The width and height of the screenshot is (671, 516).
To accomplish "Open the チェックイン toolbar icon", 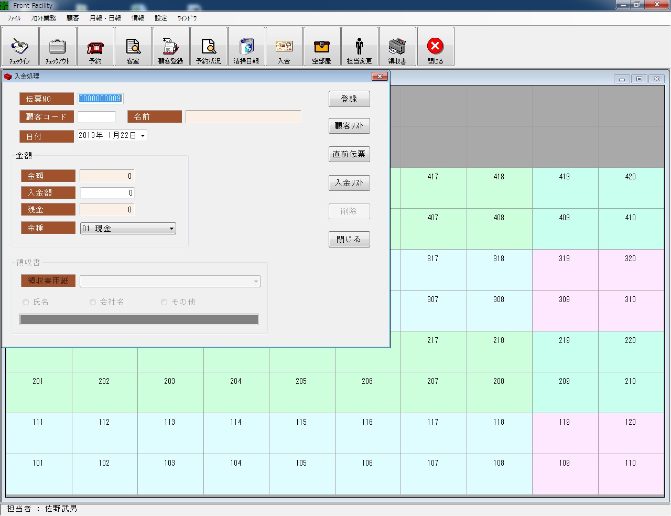I will pos(20,47).
